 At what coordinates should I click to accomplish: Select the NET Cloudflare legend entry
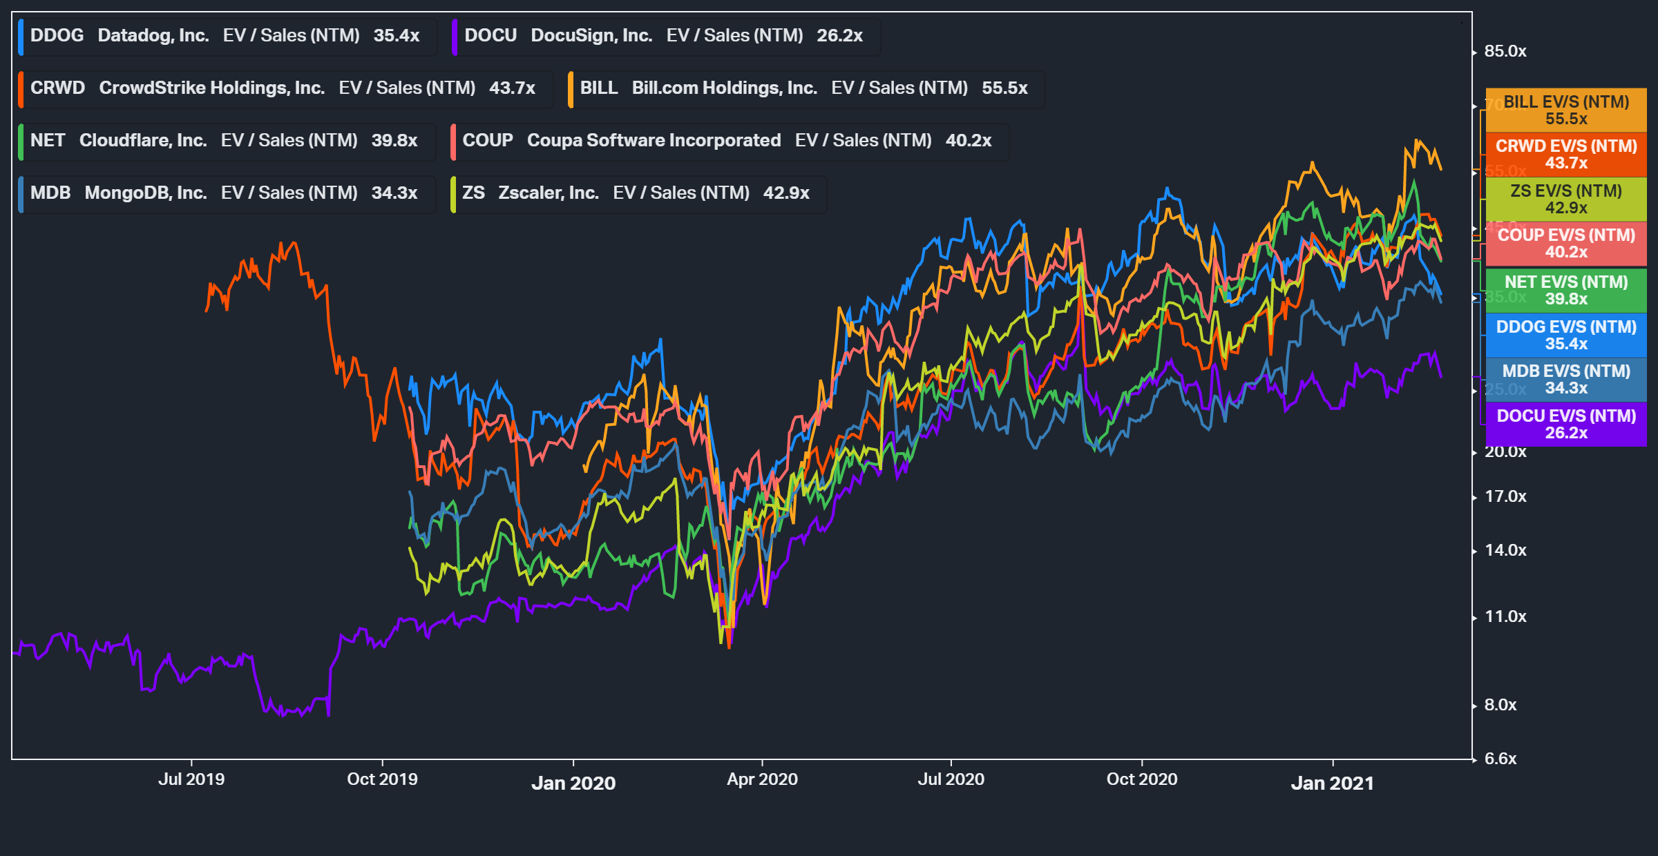(227, 142)
